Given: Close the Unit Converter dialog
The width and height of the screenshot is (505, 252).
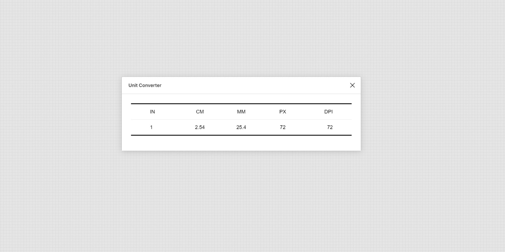Looking at the screenshot, I should click(352, 85).
